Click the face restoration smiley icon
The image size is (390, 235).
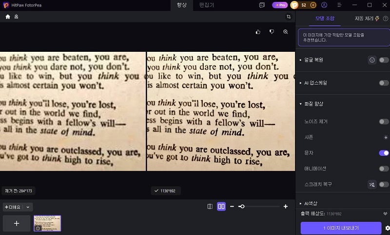(x=372, y=60)
